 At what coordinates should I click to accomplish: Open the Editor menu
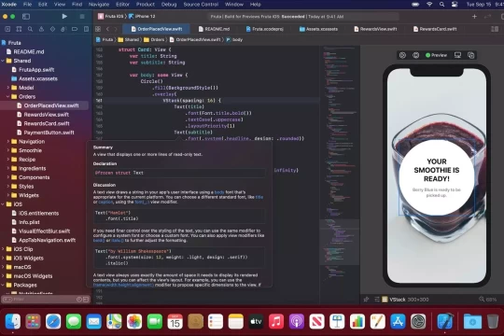click(122, 4)
